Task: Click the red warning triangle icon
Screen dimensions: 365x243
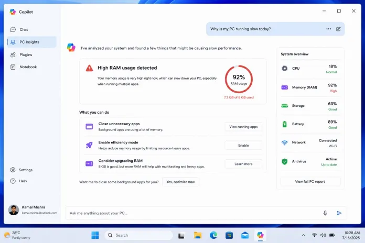Action: [89, 68]
